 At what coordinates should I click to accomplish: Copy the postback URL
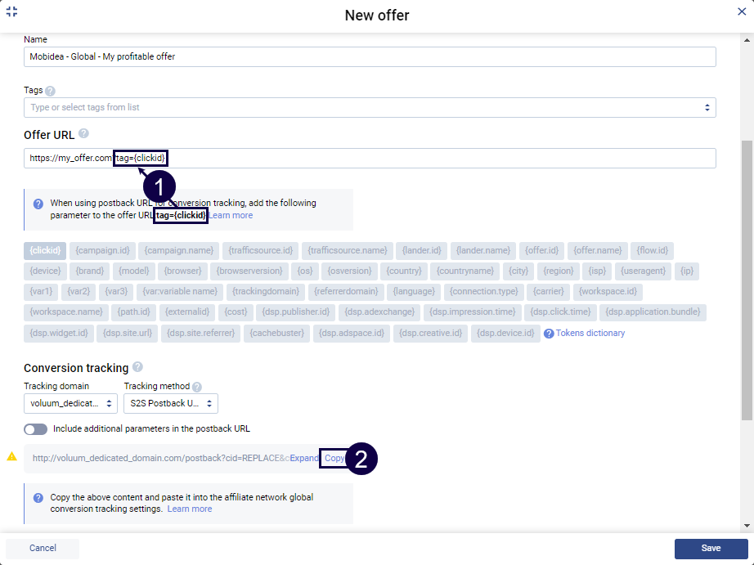[334, 456]
